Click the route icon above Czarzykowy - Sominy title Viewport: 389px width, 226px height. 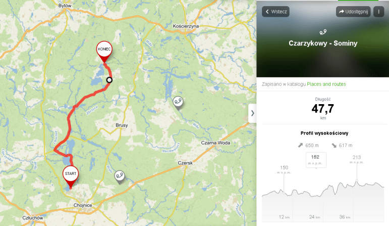click(x=323, y=32)
